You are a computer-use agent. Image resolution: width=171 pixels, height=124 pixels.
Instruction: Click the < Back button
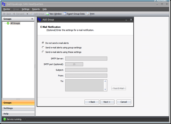tap(92, 102)
